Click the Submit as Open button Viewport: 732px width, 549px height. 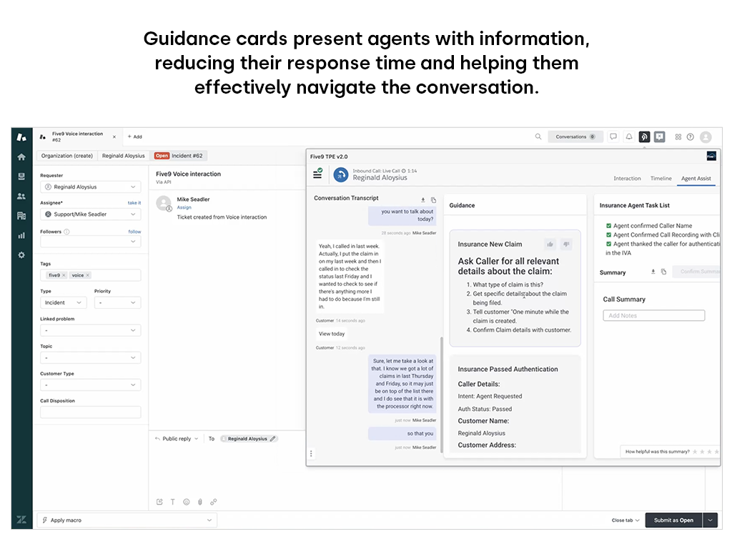673,520
